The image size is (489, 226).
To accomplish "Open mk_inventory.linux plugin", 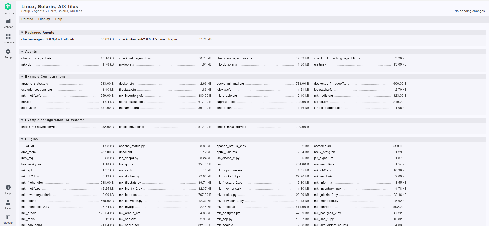I will pyautogui.click(x=328, y=189).
